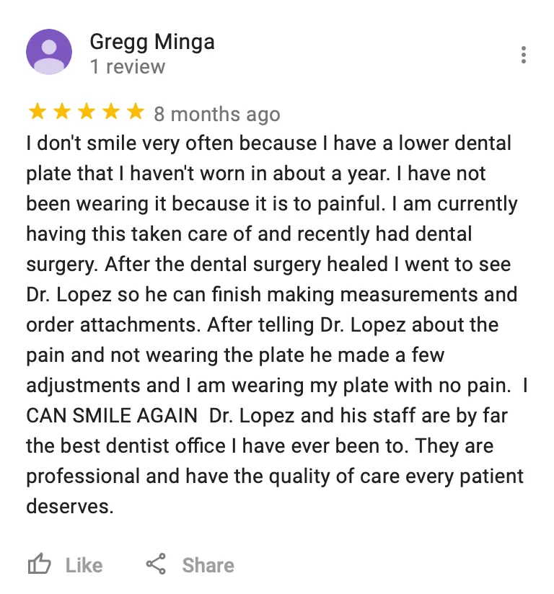Screen dimensions: 554x594
Task: Open Gregg Minga's purple profile avatar
Action: tap(49, 51)
